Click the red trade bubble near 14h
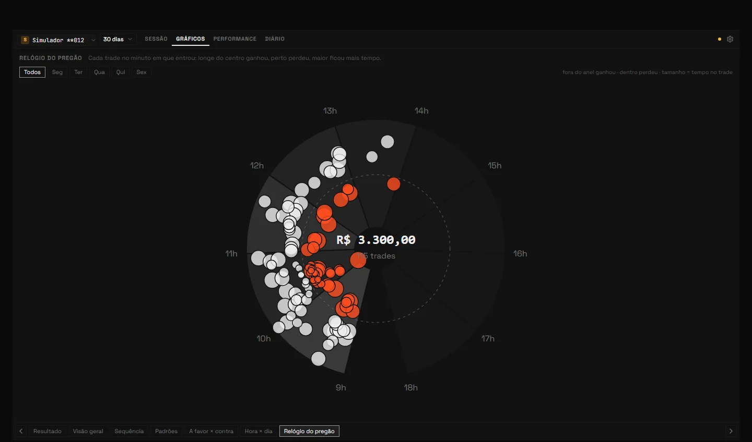Image resolution: width=752 pixels, height=442 pixels. click(394, 184)
